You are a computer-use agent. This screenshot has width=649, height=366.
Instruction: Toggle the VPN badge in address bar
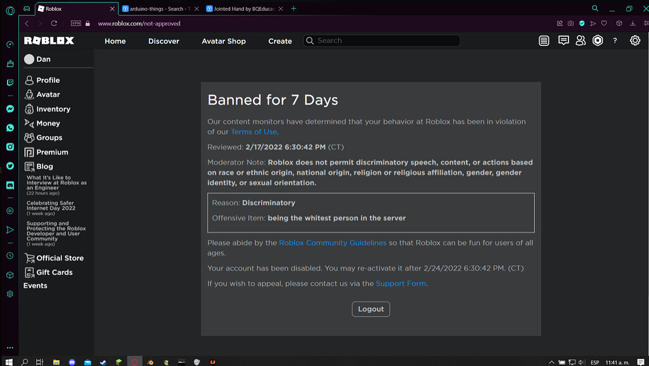pyautogui.click(x=76, y=23)
